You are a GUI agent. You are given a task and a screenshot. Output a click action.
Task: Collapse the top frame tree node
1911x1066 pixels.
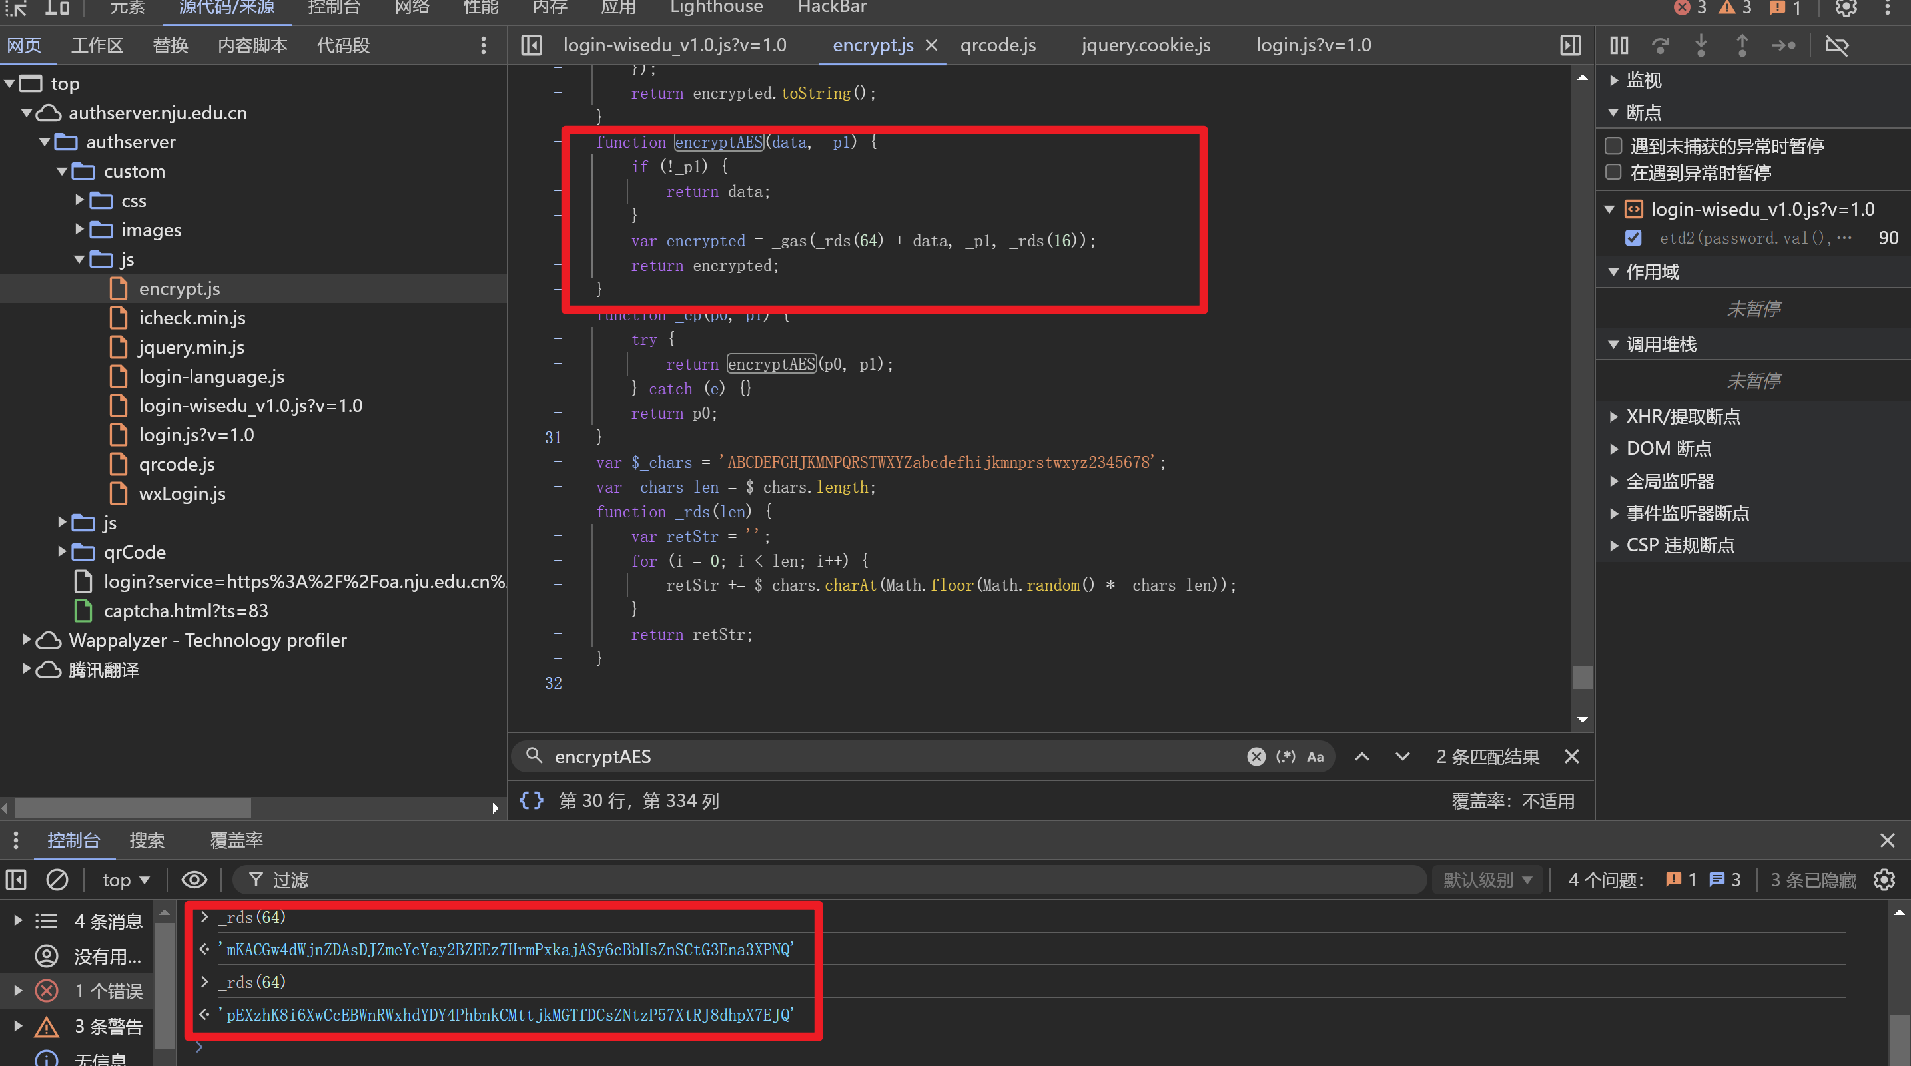point(9,83)
